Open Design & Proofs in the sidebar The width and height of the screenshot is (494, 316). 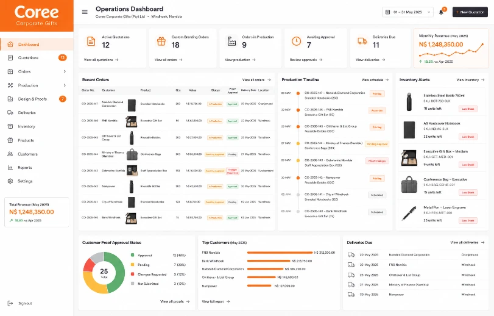(37, 99)
